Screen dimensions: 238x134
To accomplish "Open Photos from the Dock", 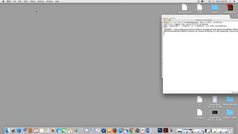I will click(x=53, y=130).
